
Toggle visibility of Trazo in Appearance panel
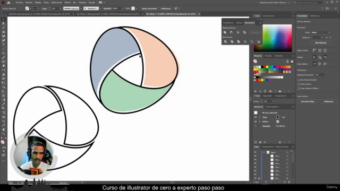[x=256, y=117]
